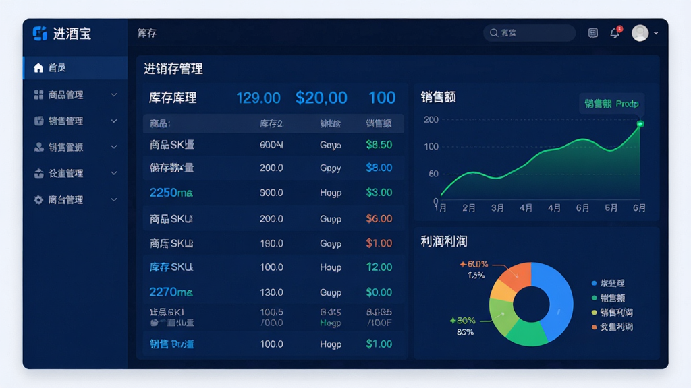Viewport: 691px width, 388px height.
Task: Click the $8.00 price cell
Action: pyautogui.click(x=379, y=168)
